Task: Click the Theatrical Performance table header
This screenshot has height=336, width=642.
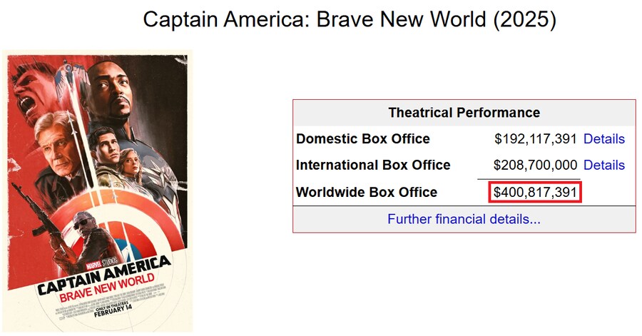Action: pyautogui.click(x=464, y=113)
